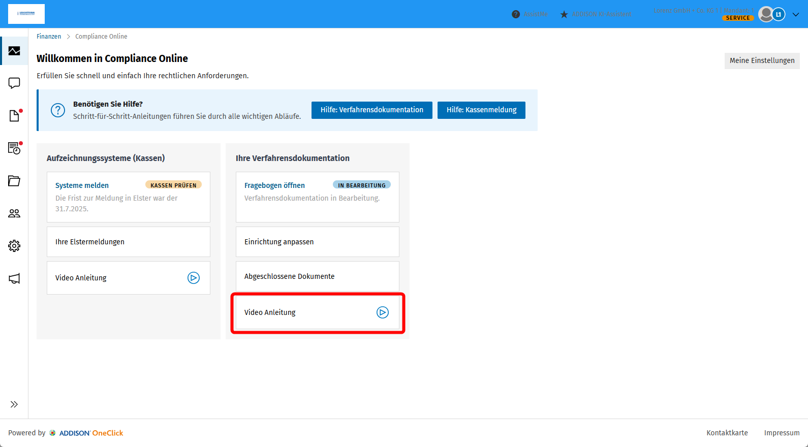Open the account dropdown chevron in header
The image size is (808, 447).
[796, 14]
